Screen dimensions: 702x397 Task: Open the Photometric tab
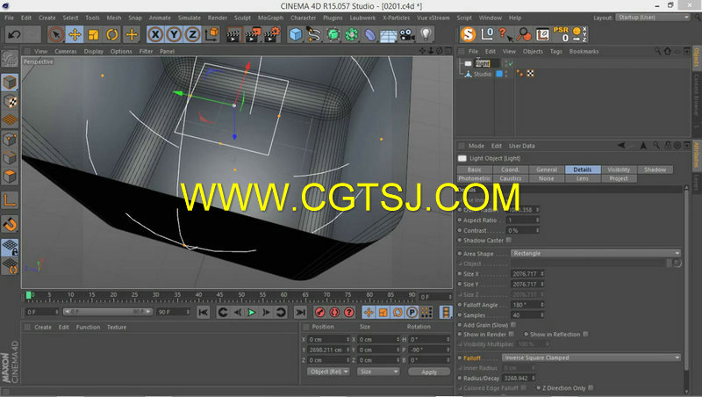475,178
